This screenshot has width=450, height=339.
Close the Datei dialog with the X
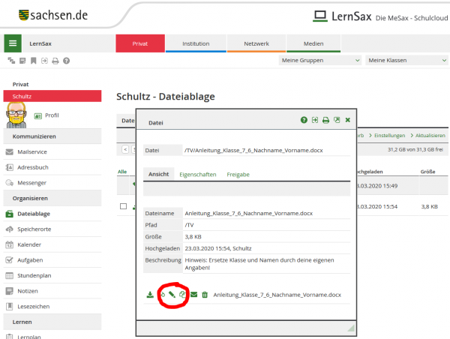pos(347,120)
